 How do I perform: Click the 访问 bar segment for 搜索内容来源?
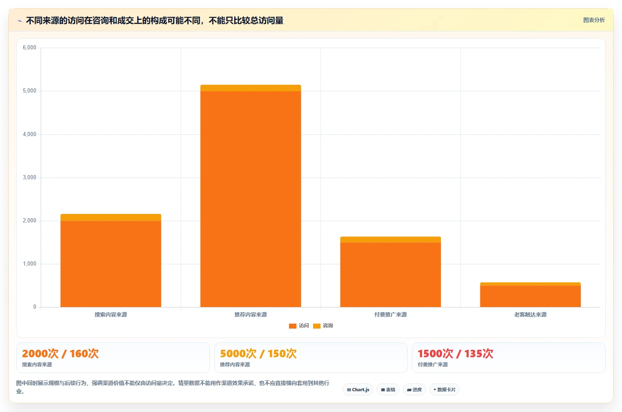pos(111,264)
